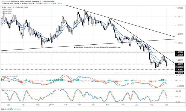Screen dimensions: 186x111
Task: Click the triangle marker beside the trendline annotation
Action: [74, 47]
